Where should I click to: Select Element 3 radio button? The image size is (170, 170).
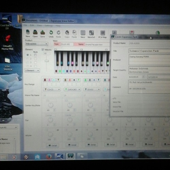(28, 63)
